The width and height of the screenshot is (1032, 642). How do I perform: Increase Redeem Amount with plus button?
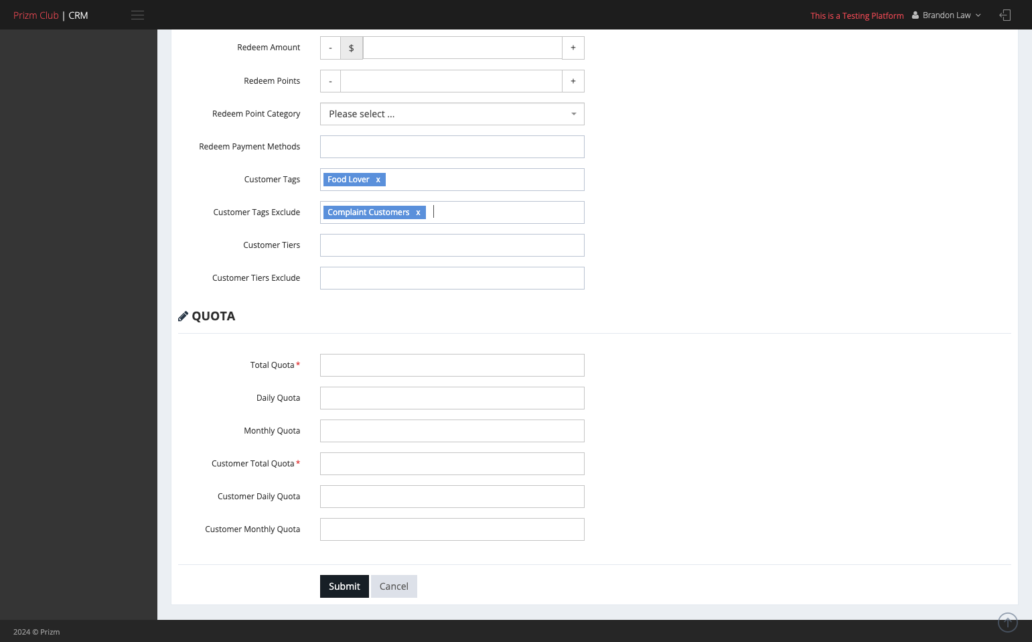(573, 48)
